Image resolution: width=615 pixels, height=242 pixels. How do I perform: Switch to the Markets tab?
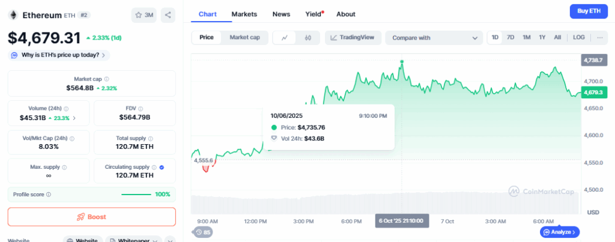pos(244,14)
